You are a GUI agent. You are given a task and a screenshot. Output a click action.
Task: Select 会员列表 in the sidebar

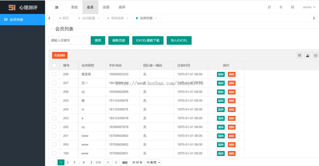coord(23,20)
